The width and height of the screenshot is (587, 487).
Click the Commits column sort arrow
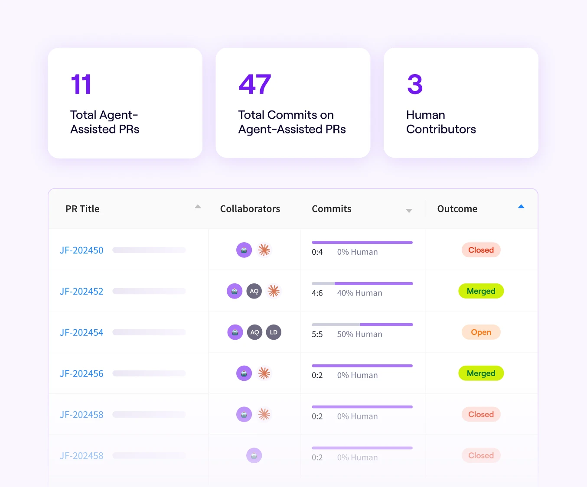click(x=409, y=211)
